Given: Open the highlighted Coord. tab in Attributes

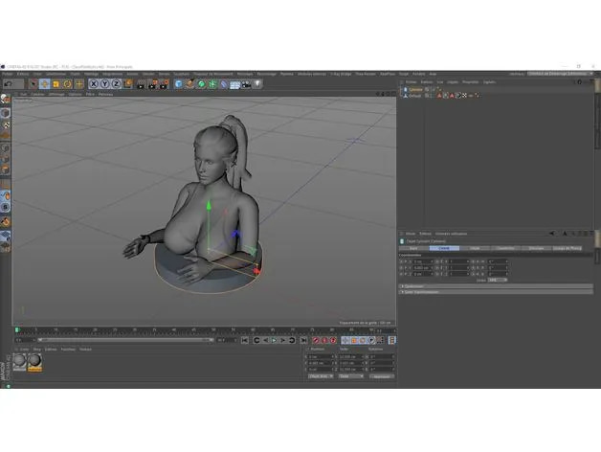Looking at the screenshot, I should pos(444,248).
